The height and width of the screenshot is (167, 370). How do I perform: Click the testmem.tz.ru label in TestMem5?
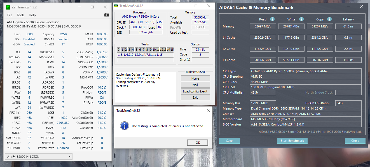point(195,72)
